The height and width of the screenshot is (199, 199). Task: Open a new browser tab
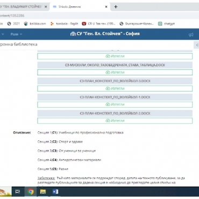(x=116, y=7)
